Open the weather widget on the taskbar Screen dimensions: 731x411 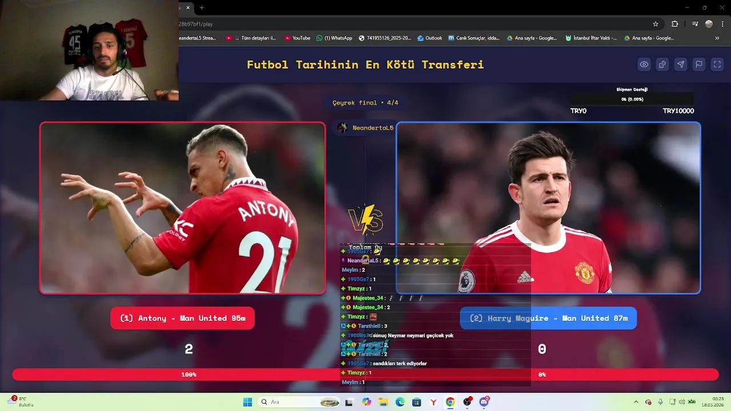pos(20,402)
